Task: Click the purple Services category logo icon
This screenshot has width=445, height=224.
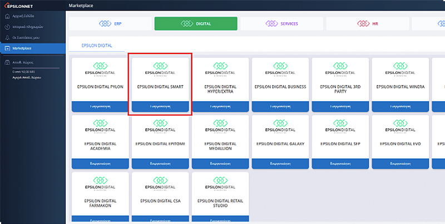Action: coord(271,23)
